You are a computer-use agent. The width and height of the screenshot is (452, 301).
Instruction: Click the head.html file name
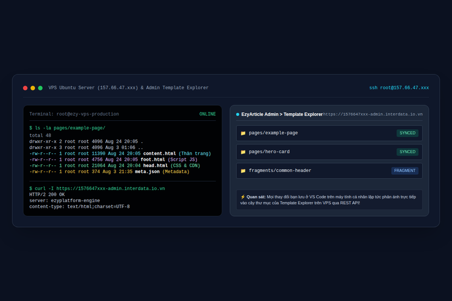click(156, 166)
